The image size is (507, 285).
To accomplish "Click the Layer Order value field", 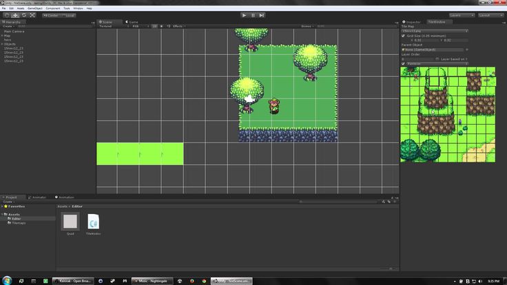I will click(417, 59).
